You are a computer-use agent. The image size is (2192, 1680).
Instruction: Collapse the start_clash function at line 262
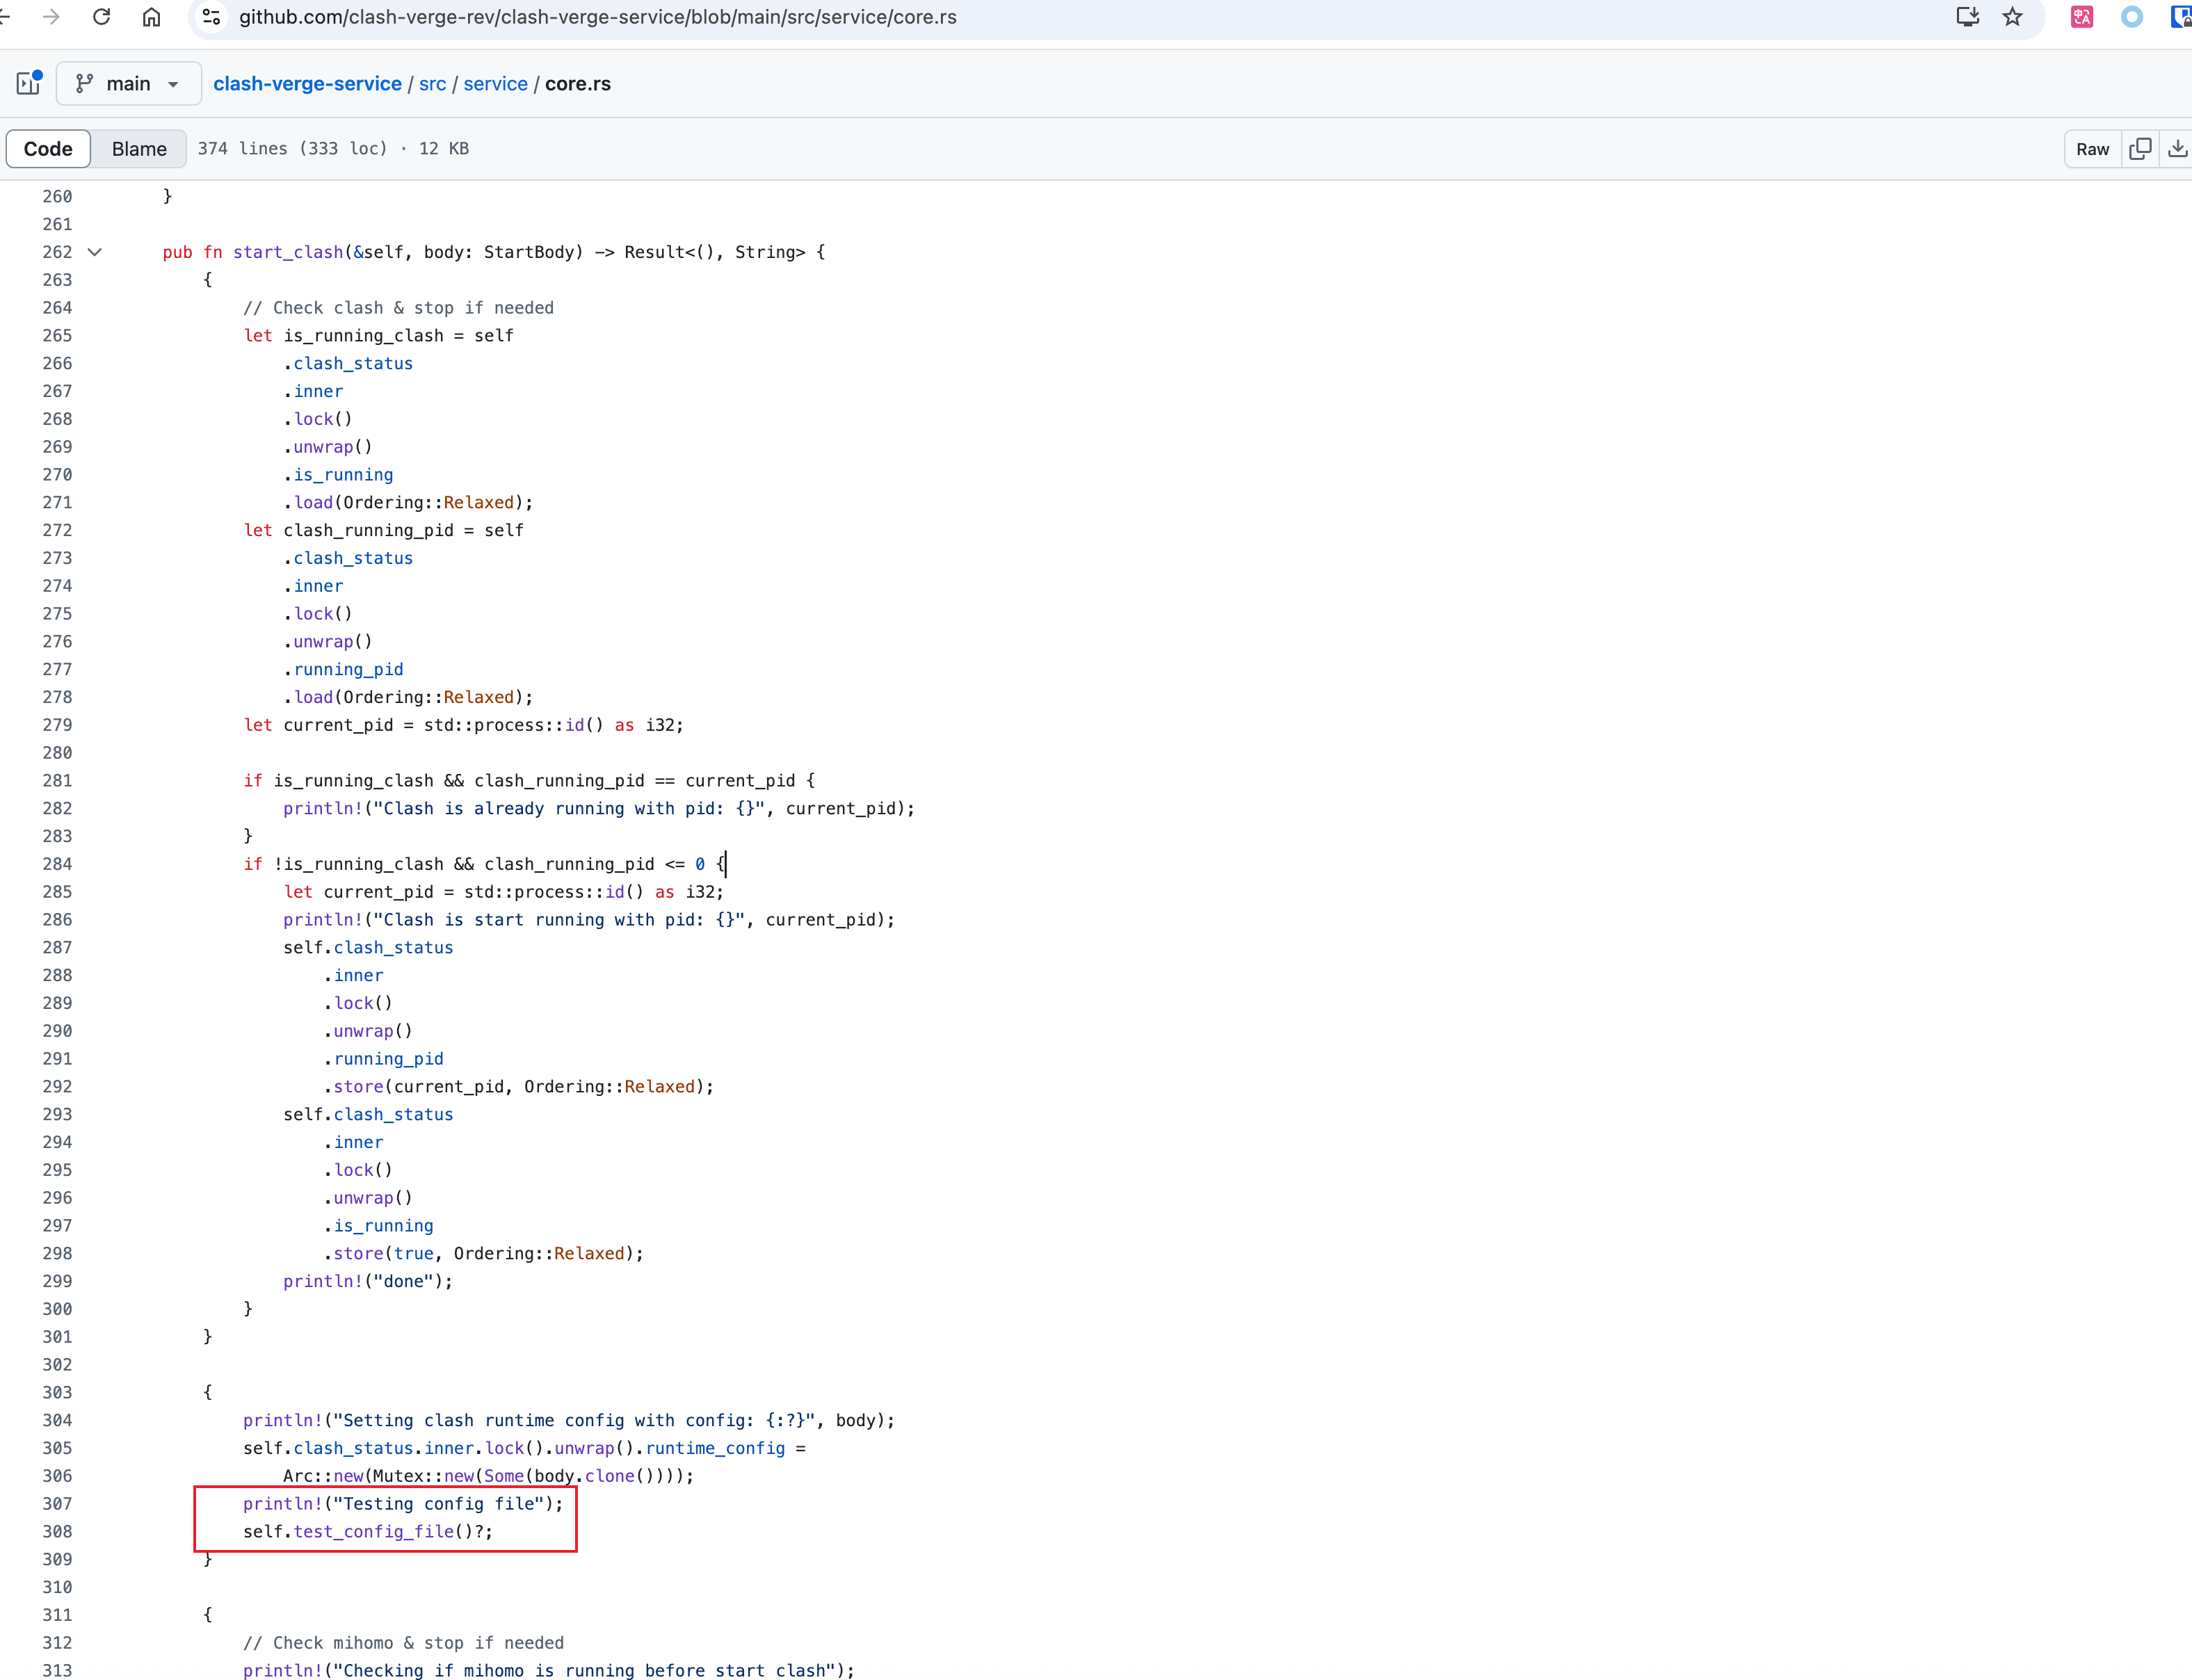[95, 252]
